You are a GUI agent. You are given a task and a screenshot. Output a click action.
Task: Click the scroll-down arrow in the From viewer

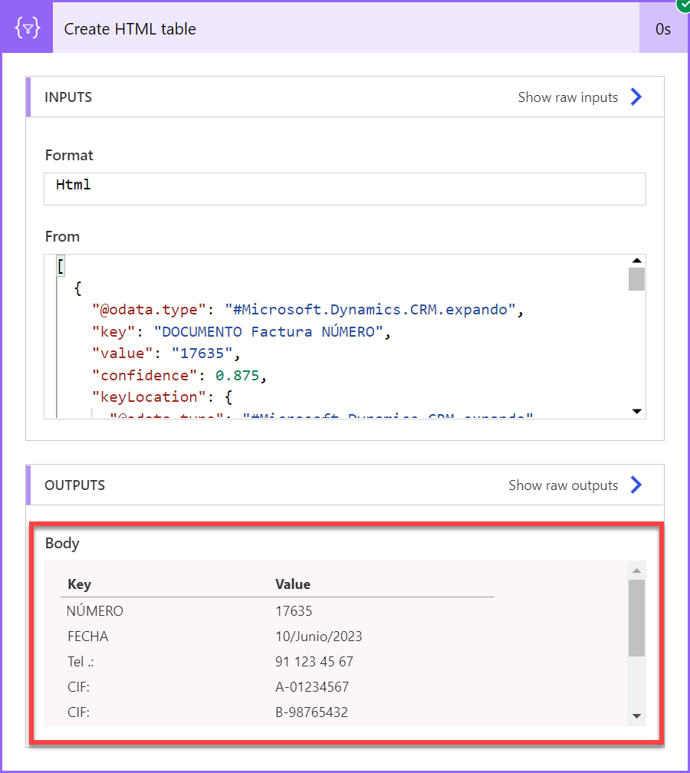click(x=636, y=411)
